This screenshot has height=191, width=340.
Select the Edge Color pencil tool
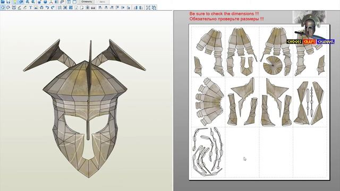click(25, 7)
